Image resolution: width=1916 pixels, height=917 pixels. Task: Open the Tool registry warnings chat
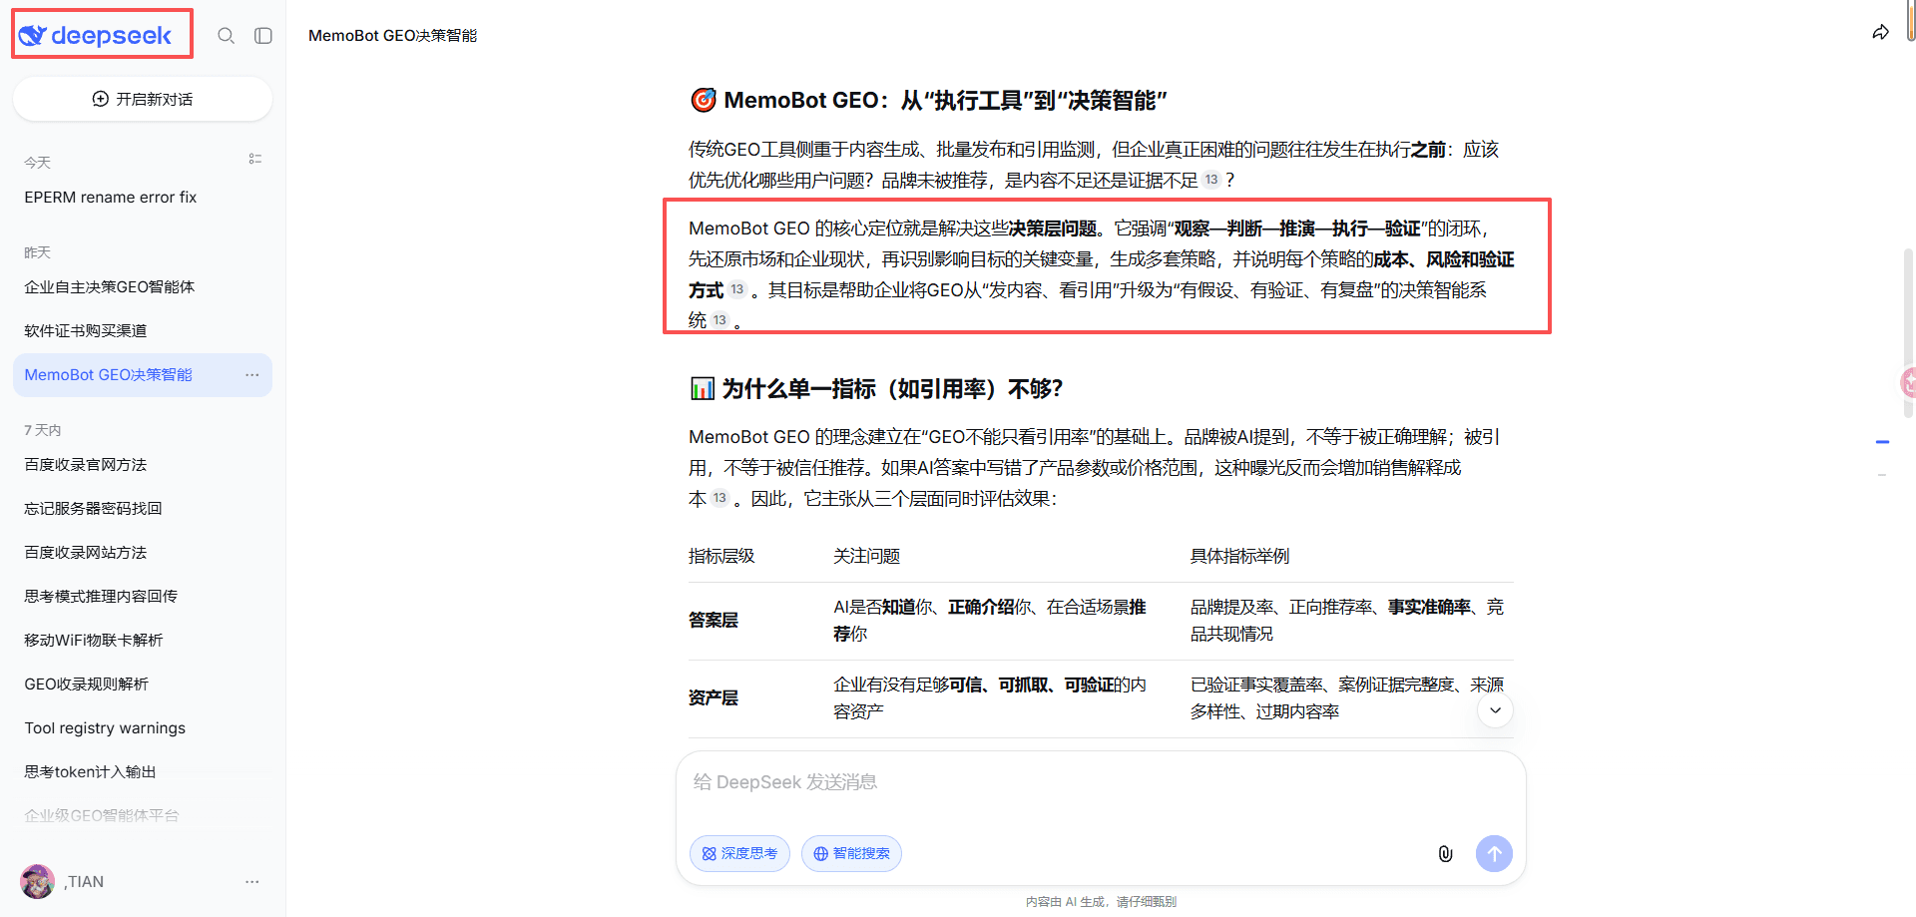(x=143, y=728)
